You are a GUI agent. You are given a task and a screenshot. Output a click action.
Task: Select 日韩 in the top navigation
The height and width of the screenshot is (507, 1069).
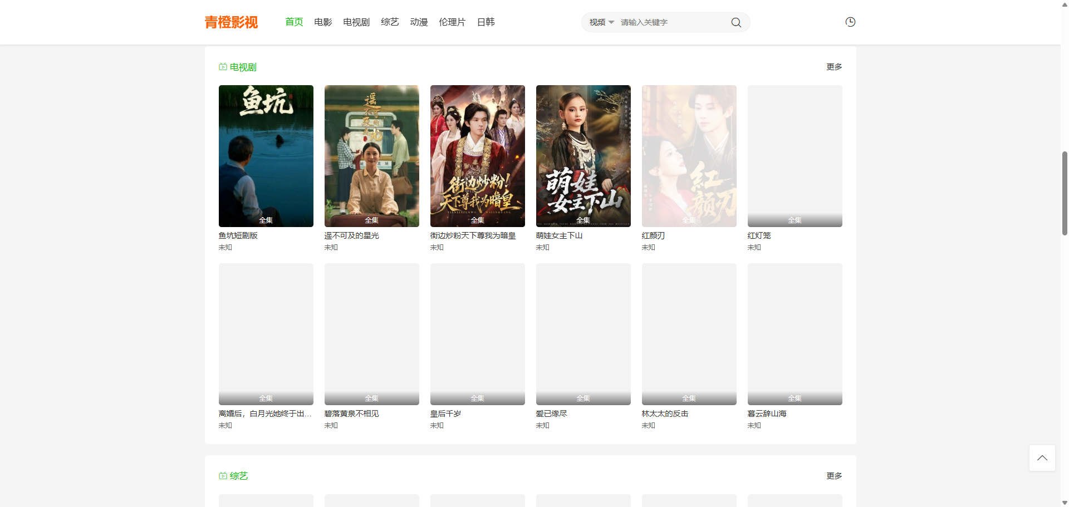[486, 22]
